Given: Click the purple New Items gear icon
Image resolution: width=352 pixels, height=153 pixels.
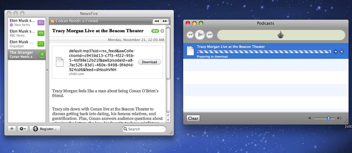Looking at the screenshot, I should tap(12, 25).
